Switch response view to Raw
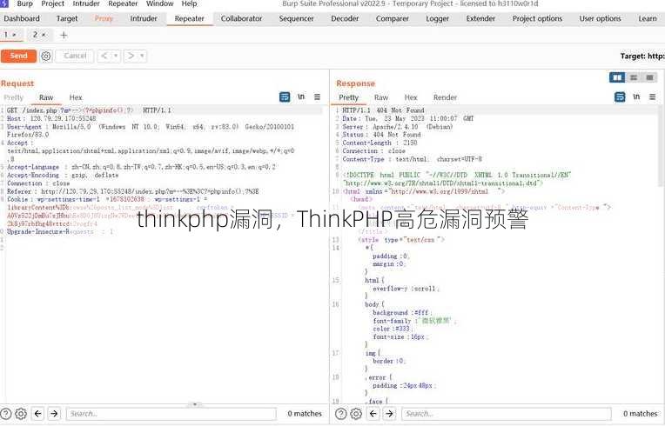Viewport: 665px width, 426px height. click(x=381, y=97)
